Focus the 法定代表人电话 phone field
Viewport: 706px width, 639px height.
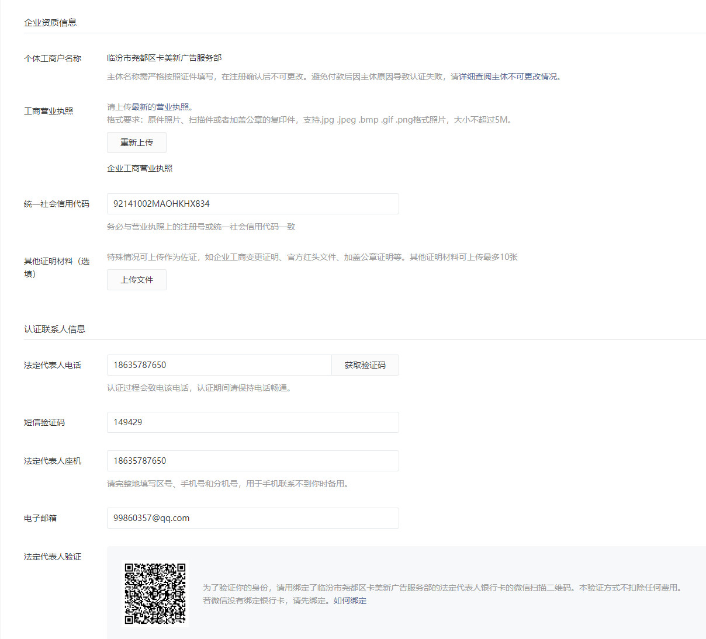click(x=219, y=365)
